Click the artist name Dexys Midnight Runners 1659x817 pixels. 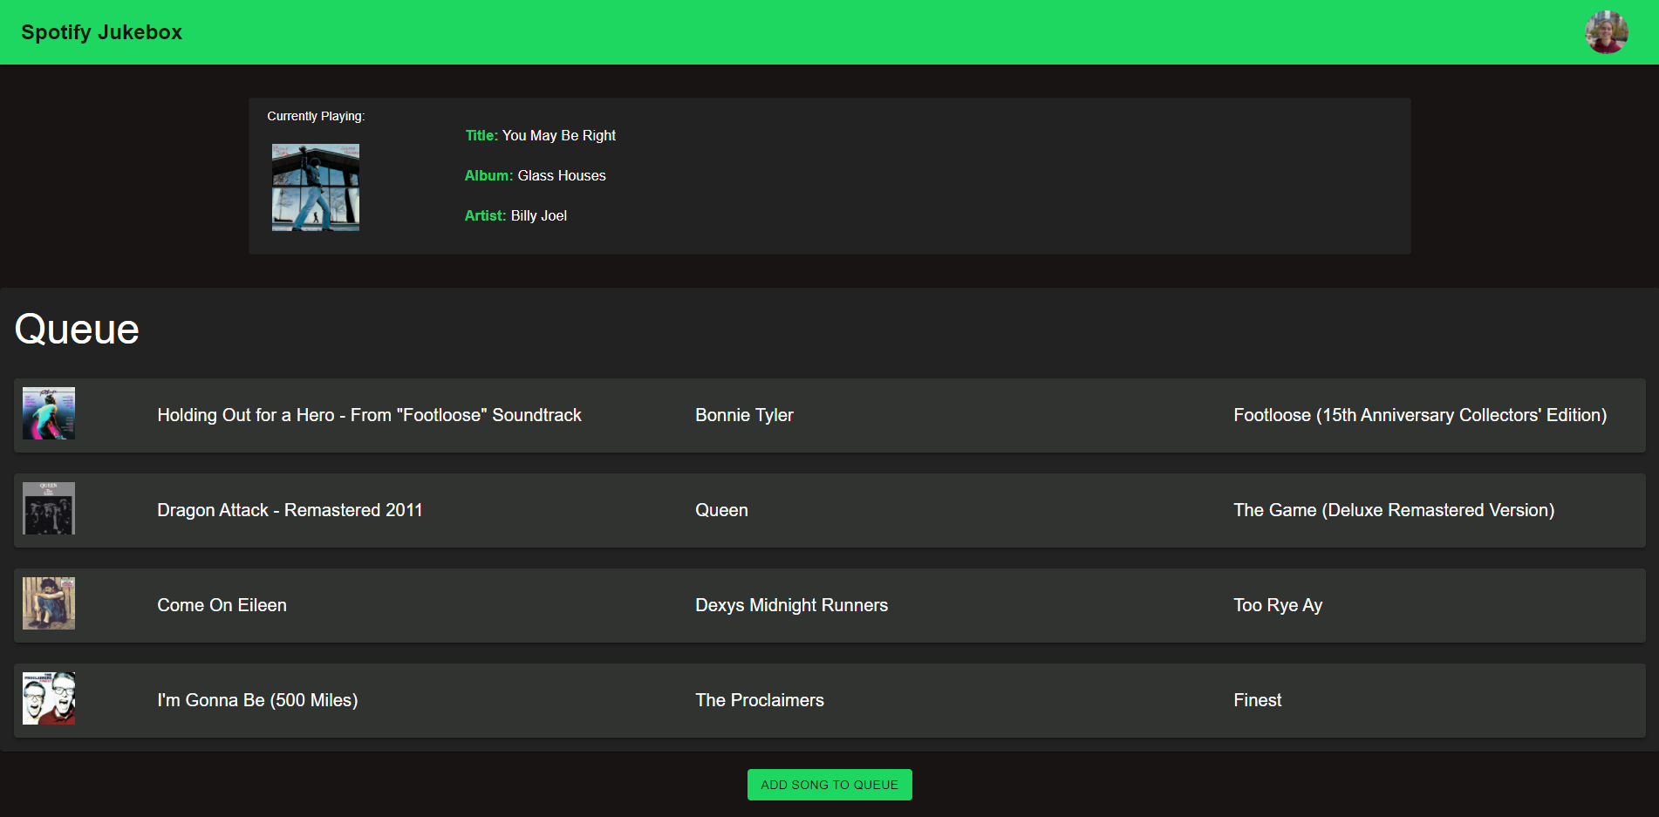(x=790, y=605)
